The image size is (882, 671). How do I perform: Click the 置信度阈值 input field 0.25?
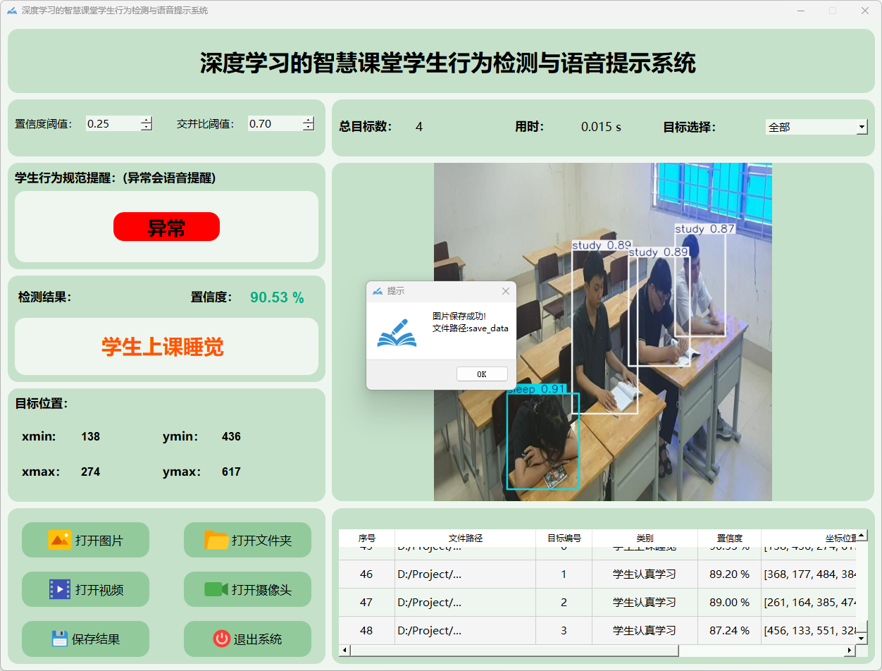pyautogui.click(x=111, y=124)
